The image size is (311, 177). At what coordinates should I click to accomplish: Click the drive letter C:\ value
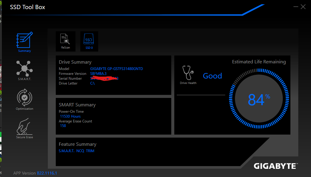pos(92,83)
